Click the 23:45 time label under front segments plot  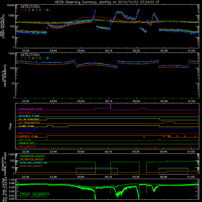click(x=53, y=51)
